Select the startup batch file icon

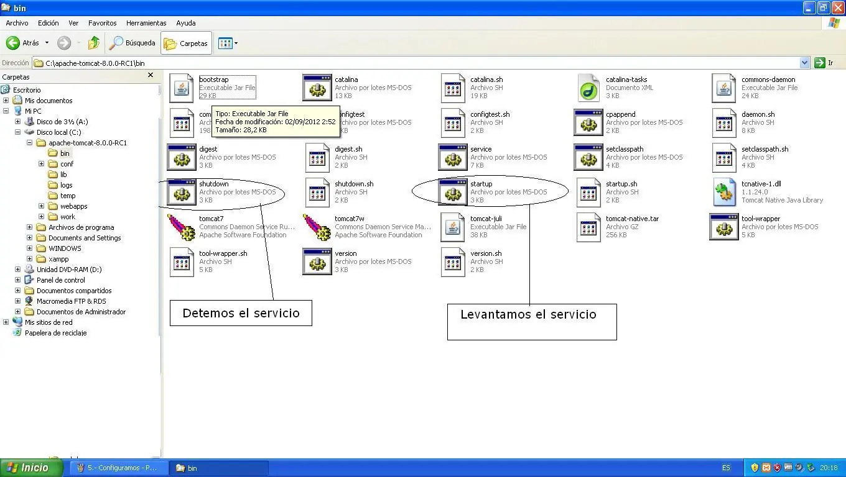453,193
